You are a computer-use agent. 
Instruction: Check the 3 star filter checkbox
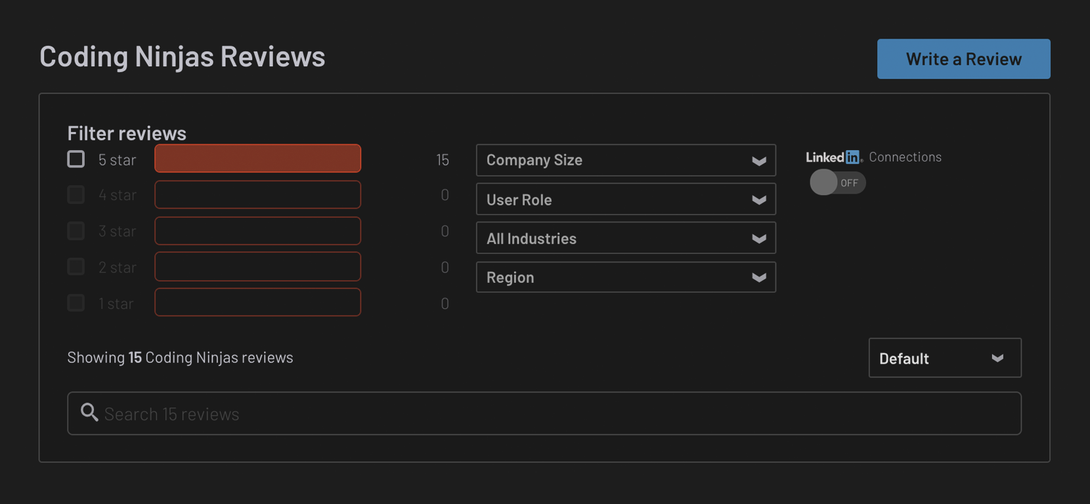[x=76, y=231]
